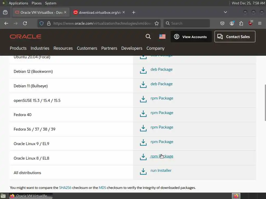The width and height of the screenshot is (266, 199).
Task: Click the Oracle logo
Action: tap(25, 37)
